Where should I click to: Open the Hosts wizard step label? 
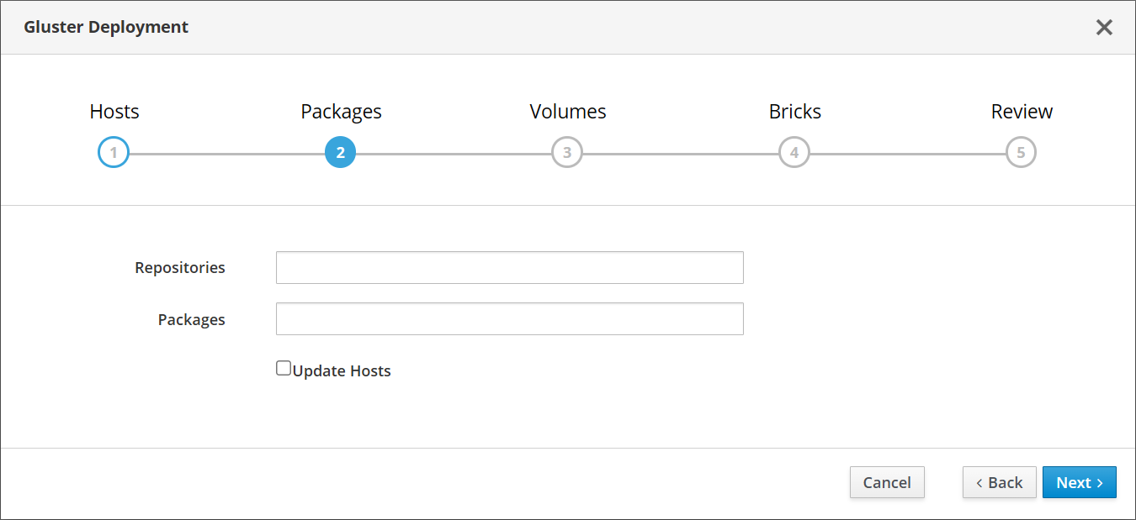pos(114,112)
